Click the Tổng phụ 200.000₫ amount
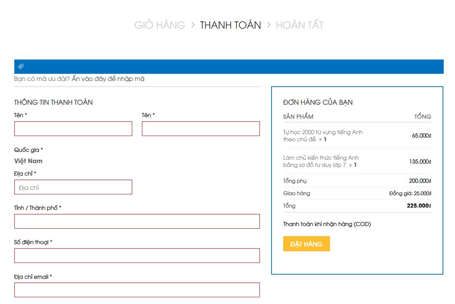The height and width of the screenshot is (304, 455). pos(420,181)
